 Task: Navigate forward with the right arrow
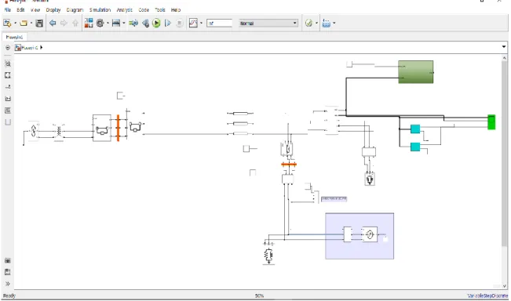(64, 23)
